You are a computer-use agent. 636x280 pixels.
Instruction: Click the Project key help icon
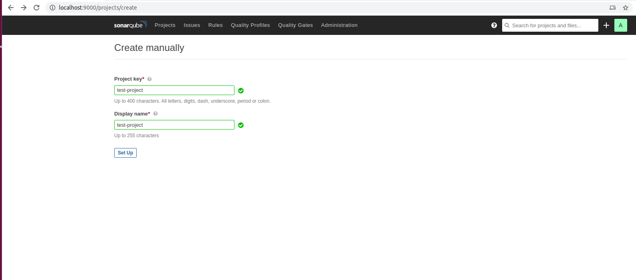[149, 79]
